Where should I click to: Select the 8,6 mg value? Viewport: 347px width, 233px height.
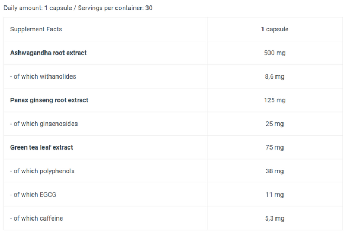tap(274, 76)
